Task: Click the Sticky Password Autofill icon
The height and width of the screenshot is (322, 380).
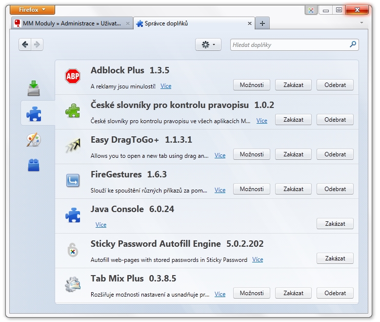Action: click(73, 250)
